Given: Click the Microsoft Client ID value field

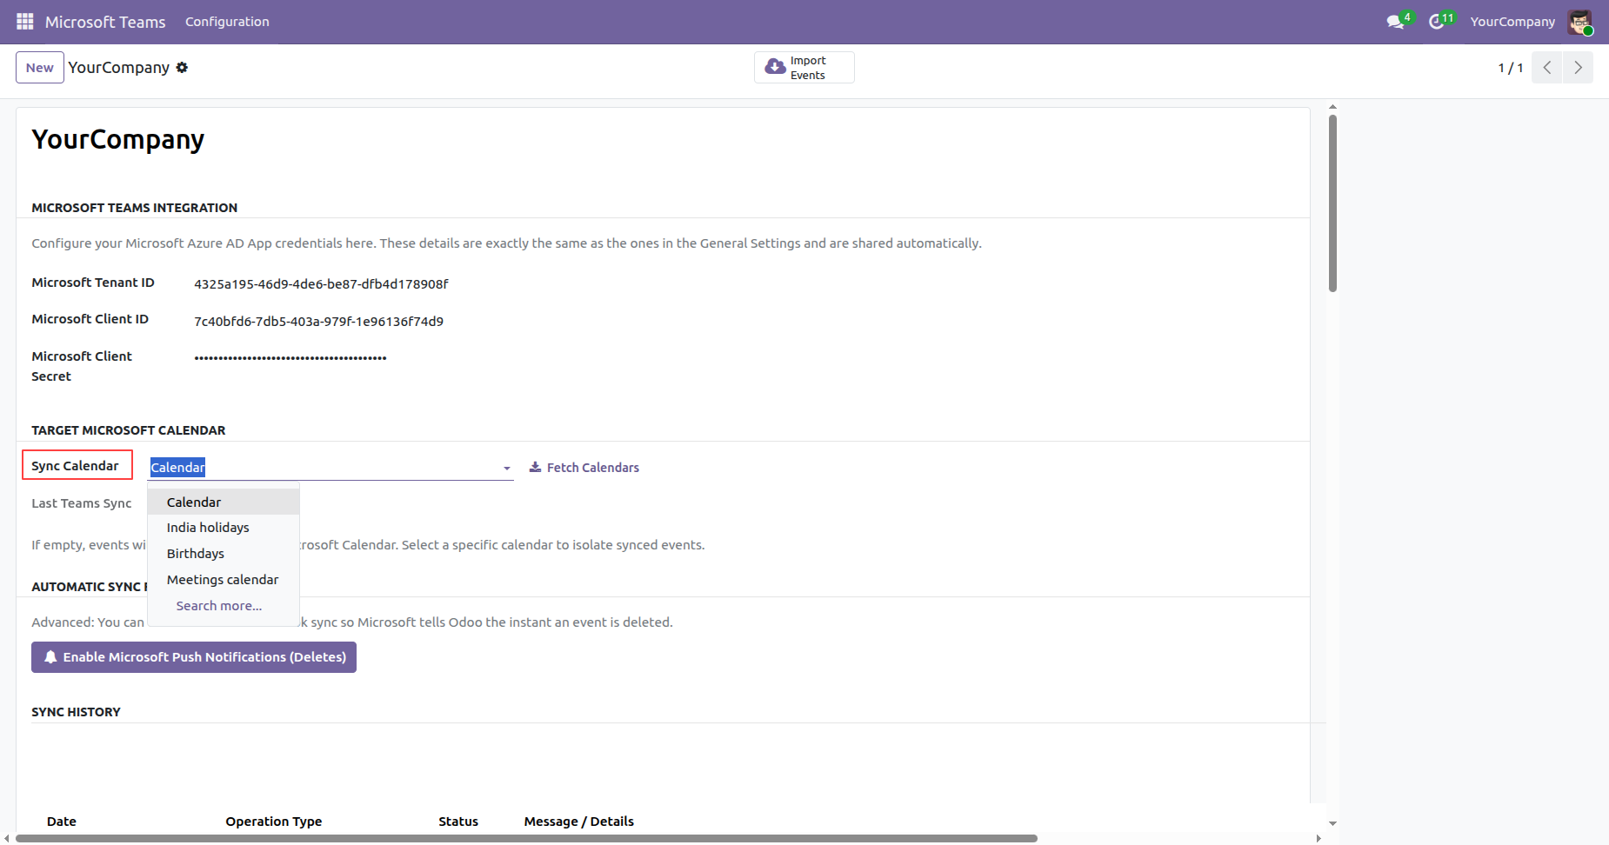Looking at the screenshot, I should [x=318, y=322].
